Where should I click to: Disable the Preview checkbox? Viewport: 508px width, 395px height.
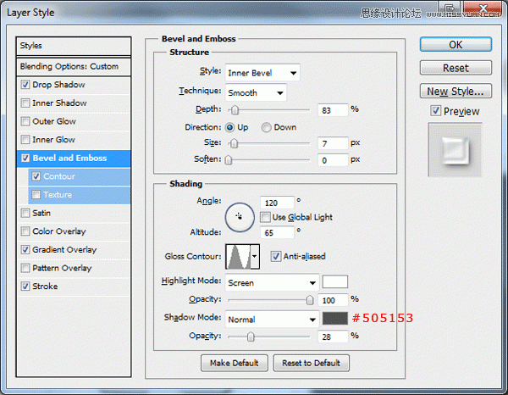coord(435,111)
